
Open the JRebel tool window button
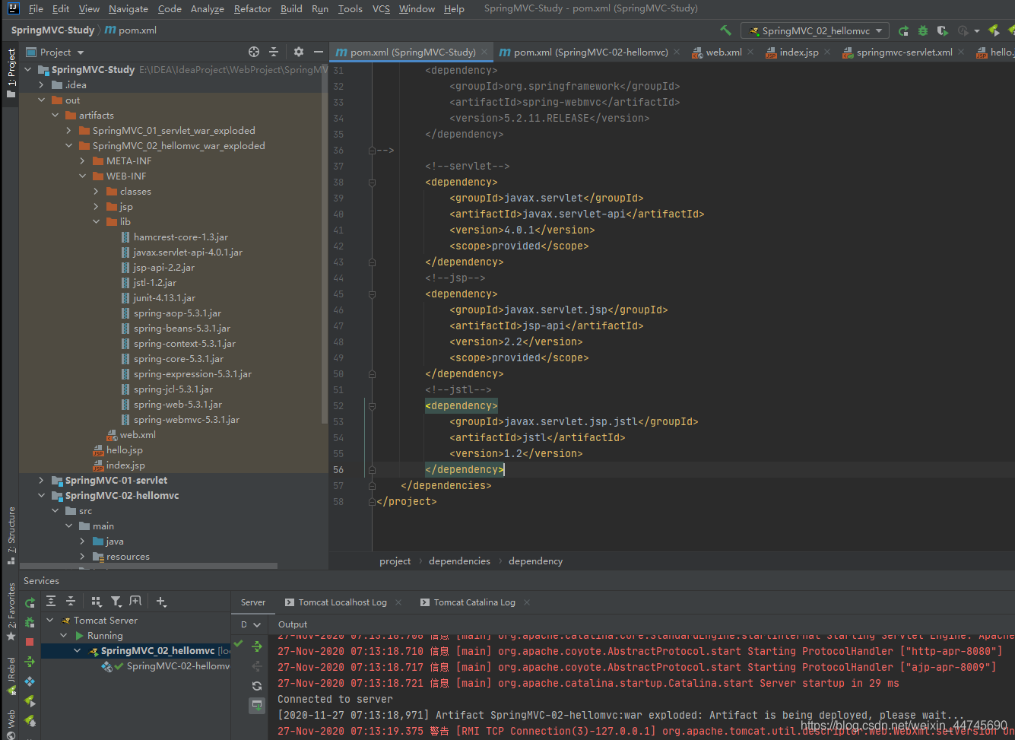coord(11,675)
